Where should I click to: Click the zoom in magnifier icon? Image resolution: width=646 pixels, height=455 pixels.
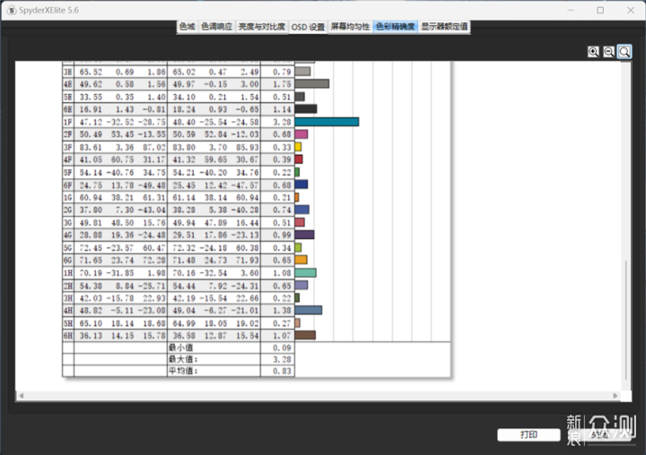tap(593, 52)
